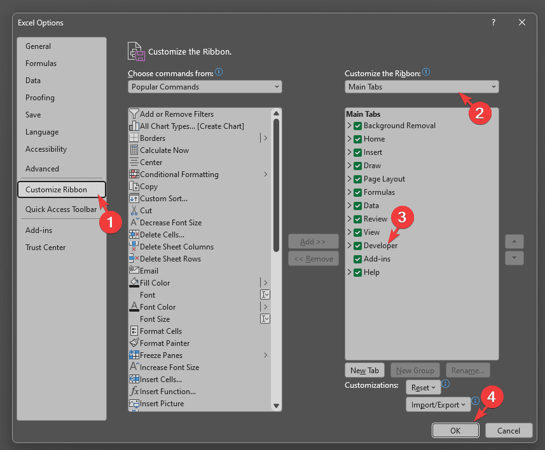Click the Email envelope icon
The image size is (545, 450).
(134, 270)
